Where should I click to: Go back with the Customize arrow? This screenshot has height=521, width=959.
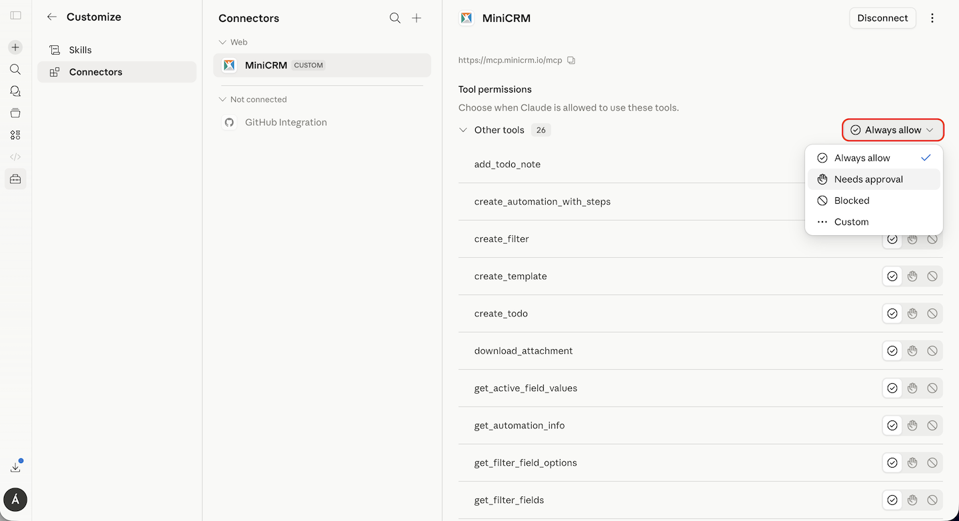51,17
